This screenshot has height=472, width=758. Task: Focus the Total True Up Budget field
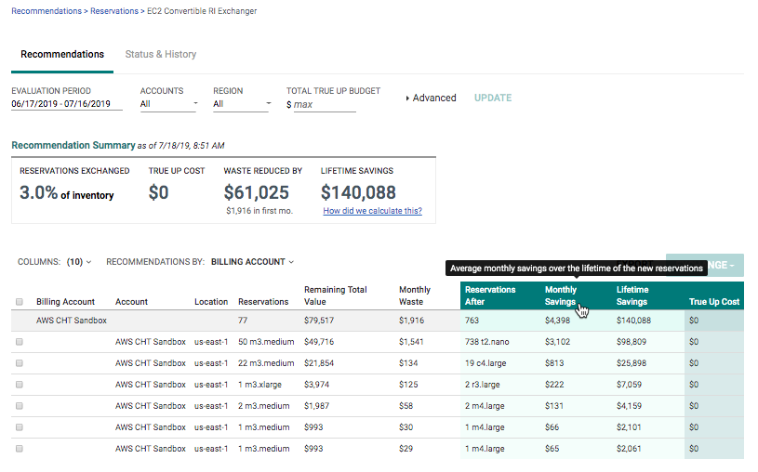[324, 104]
